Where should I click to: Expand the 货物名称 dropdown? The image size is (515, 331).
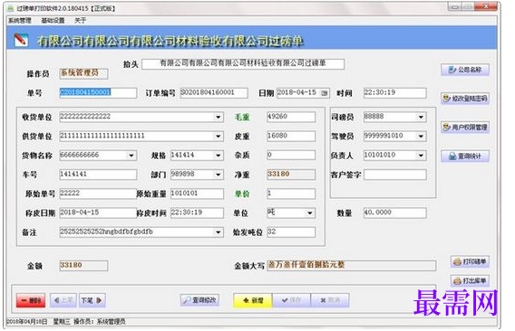(131, 156)
